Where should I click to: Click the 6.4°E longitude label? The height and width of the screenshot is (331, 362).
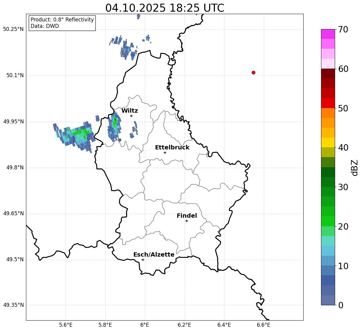[x=224, y=325]
